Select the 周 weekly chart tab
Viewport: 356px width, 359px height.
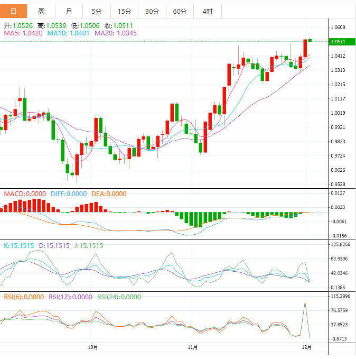41,11
